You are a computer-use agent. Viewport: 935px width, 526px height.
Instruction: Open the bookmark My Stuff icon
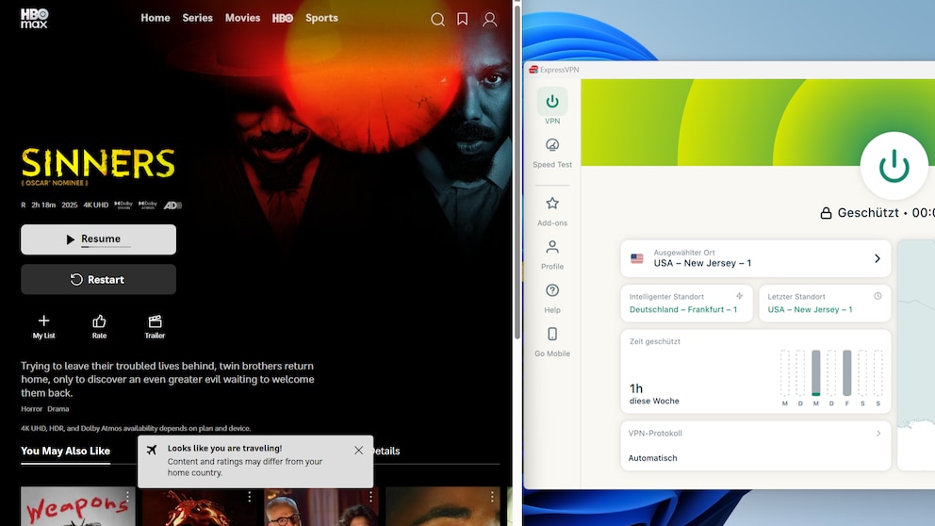463,19
